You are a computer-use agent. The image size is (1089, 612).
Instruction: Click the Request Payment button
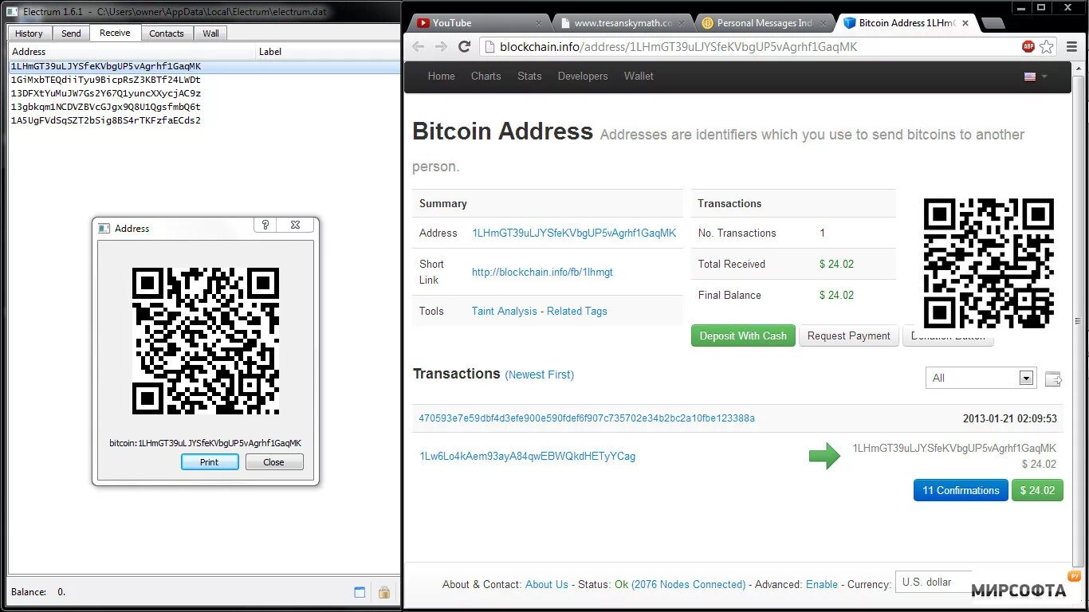[x=848, y=335]
